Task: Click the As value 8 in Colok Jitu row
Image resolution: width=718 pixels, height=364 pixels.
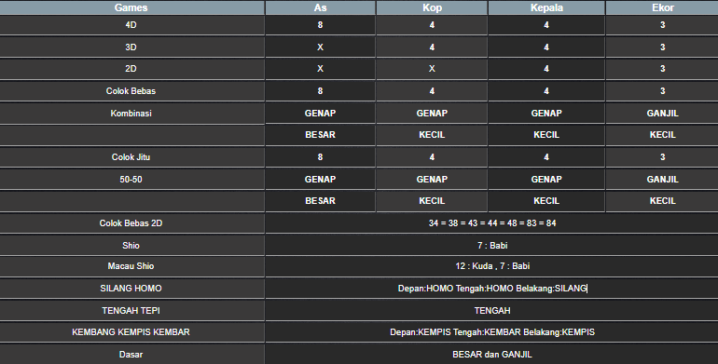Action: coord(320,156)
